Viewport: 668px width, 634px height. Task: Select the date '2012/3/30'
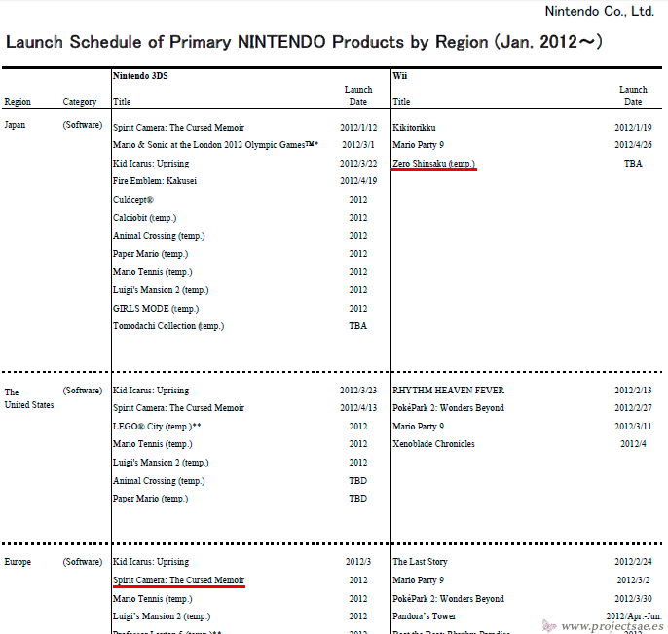click(x=633, y=599)
